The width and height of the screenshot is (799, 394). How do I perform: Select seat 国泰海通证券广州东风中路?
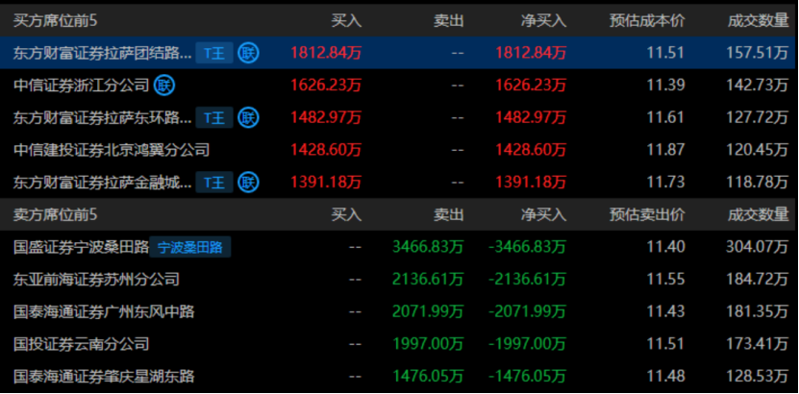tap(104, 311)
